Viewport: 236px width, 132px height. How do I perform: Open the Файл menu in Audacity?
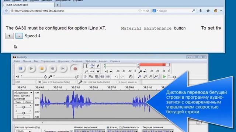pos(17,61)
